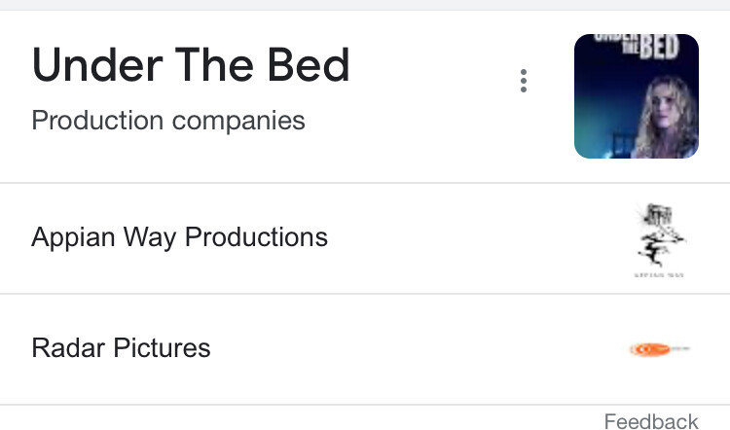Tap the small caption beneath Appian Way logo

point(659,275)
